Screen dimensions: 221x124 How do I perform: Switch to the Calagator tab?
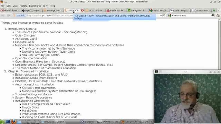pos(137,10)
